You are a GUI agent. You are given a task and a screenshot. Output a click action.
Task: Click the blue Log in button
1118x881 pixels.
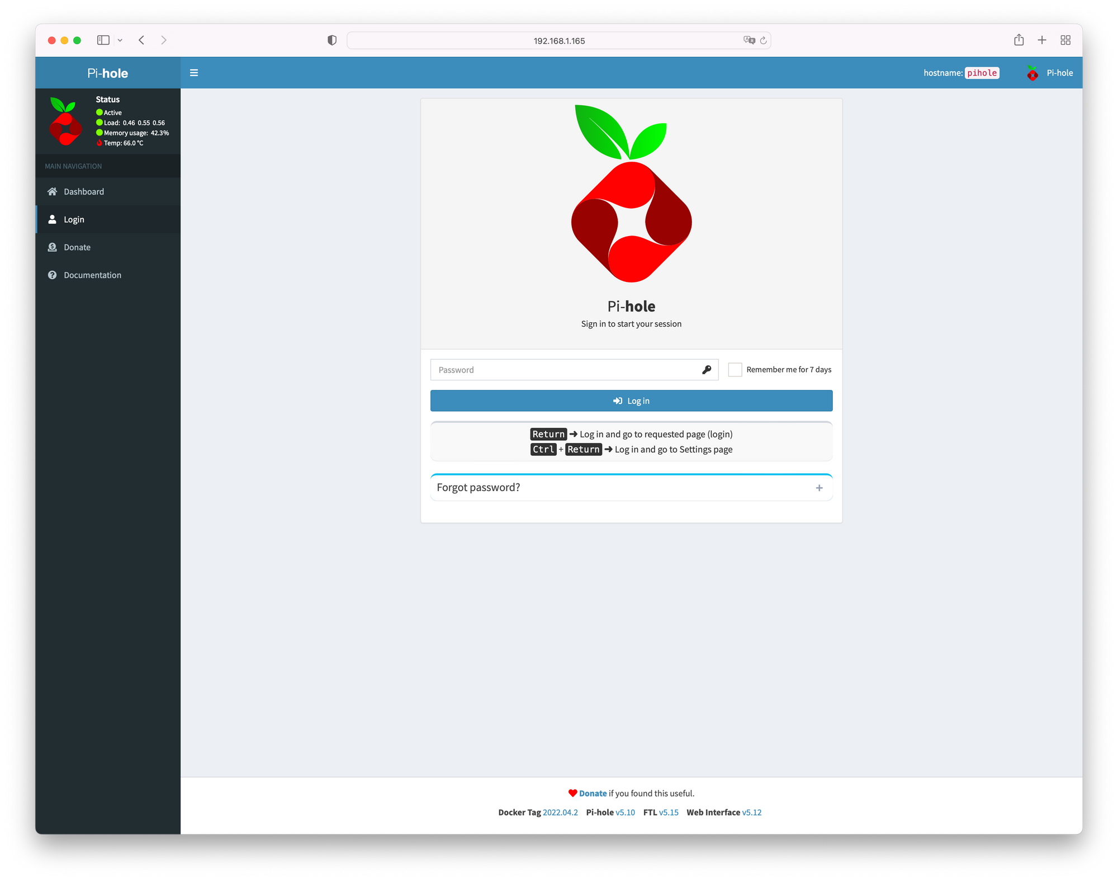631,401
